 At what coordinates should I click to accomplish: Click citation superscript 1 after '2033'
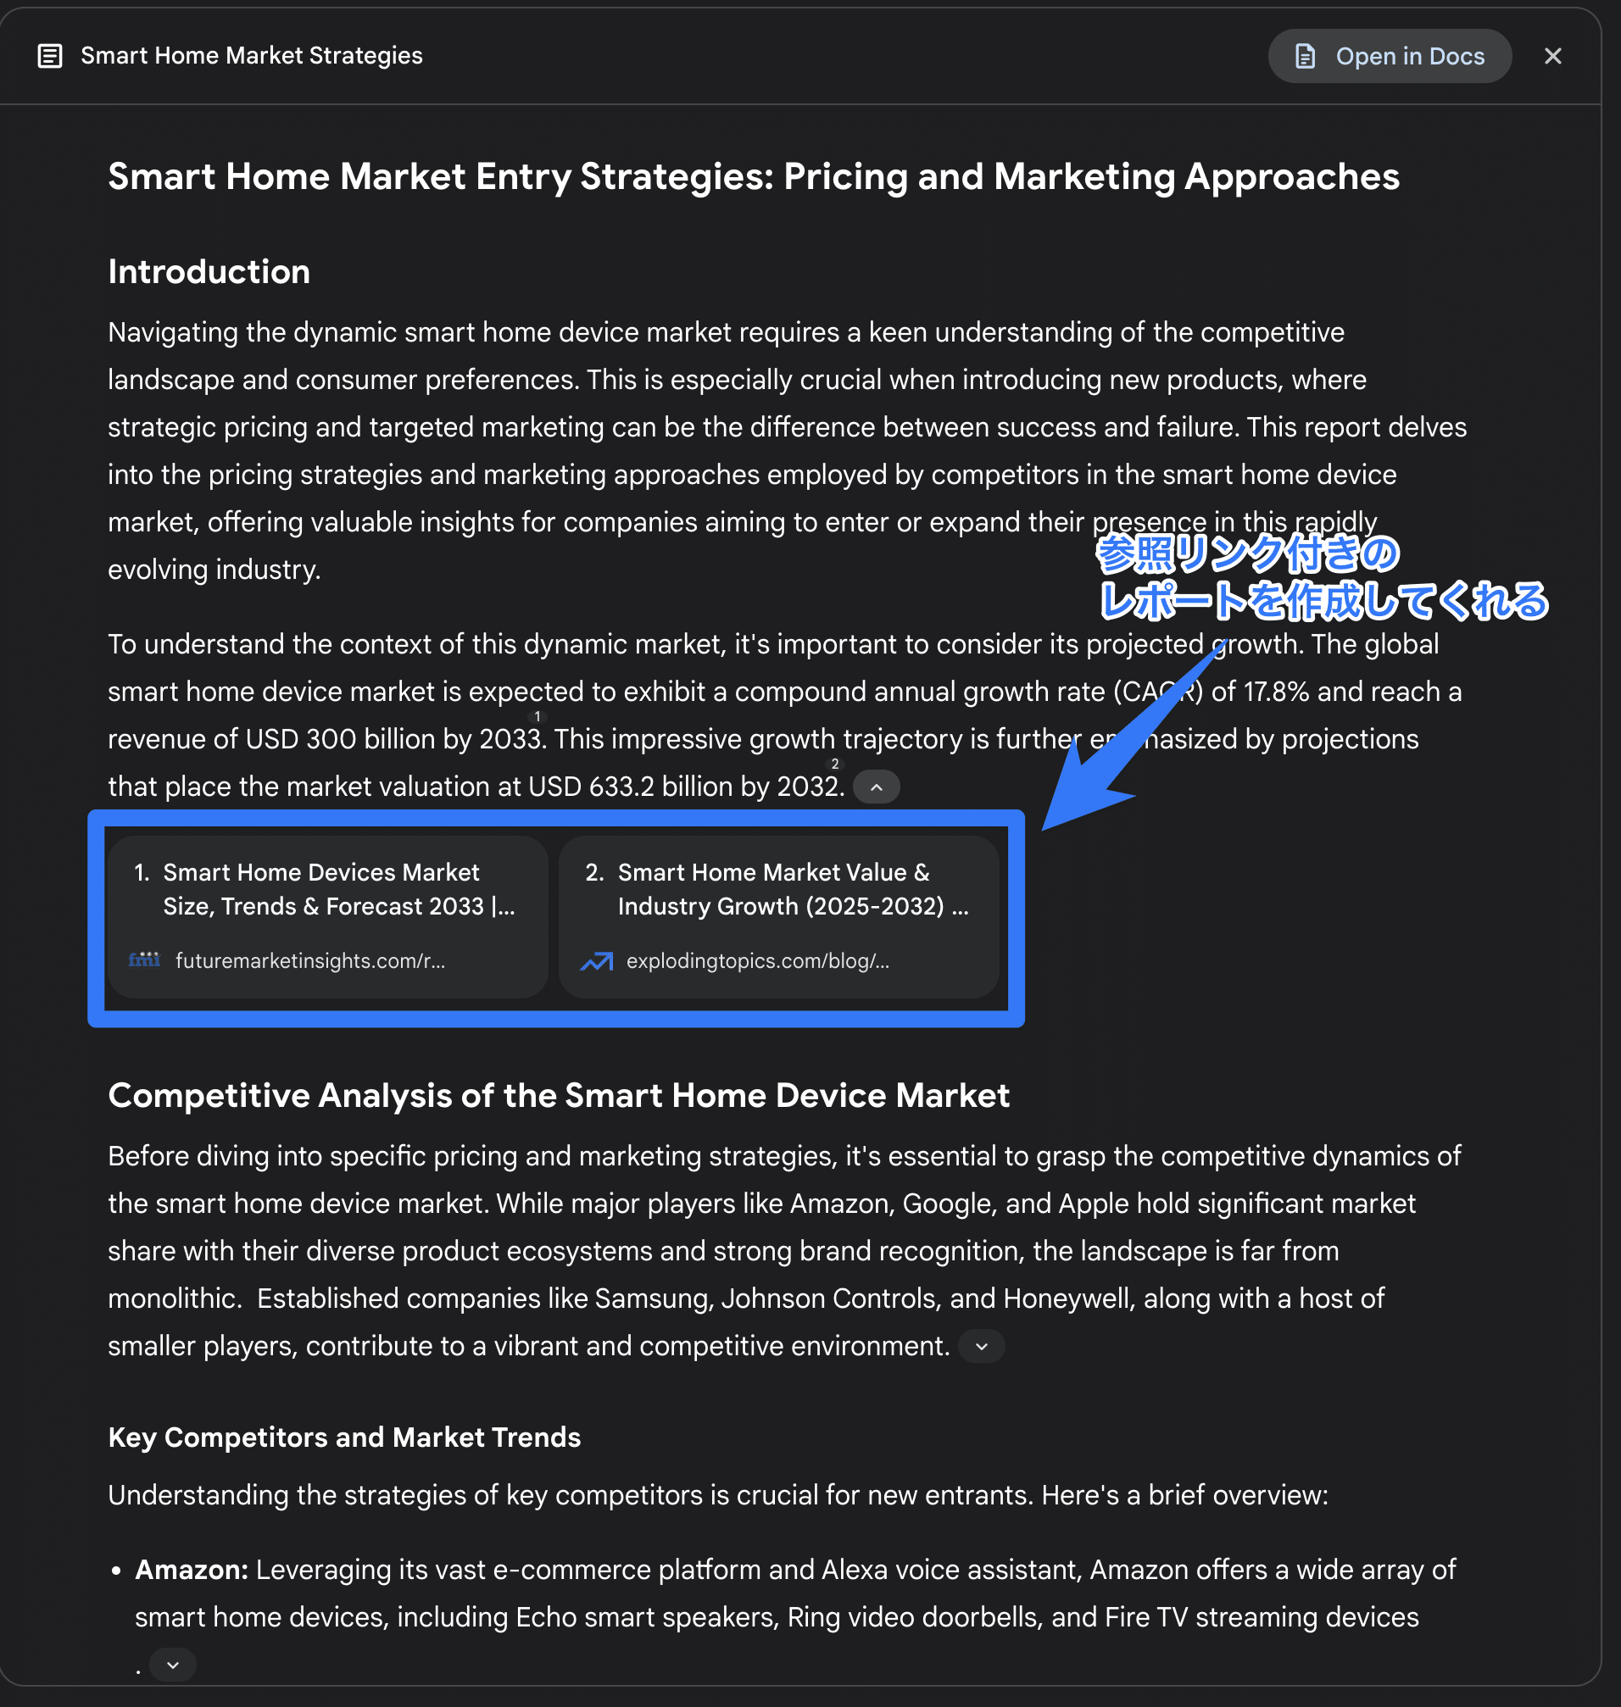point(538,716)
